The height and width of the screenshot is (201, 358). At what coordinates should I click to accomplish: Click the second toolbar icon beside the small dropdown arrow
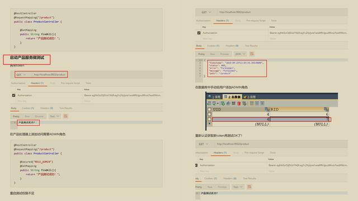(214, 103)
